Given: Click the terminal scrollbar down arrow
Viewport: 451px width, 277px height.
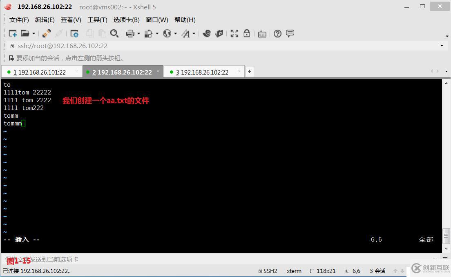Looking at the screenshot, I should (446, 248).
